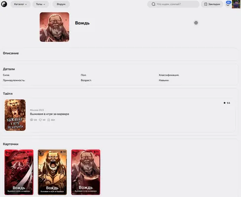Click the magnifier search icon

click(153, 4)
